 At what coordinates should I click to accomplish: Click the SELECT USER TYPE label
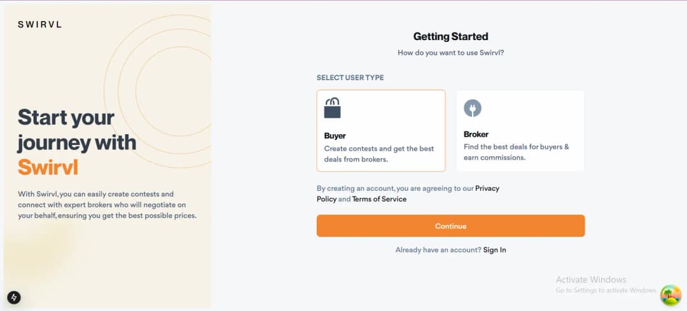pyautogui.click(x=350, y=78)
